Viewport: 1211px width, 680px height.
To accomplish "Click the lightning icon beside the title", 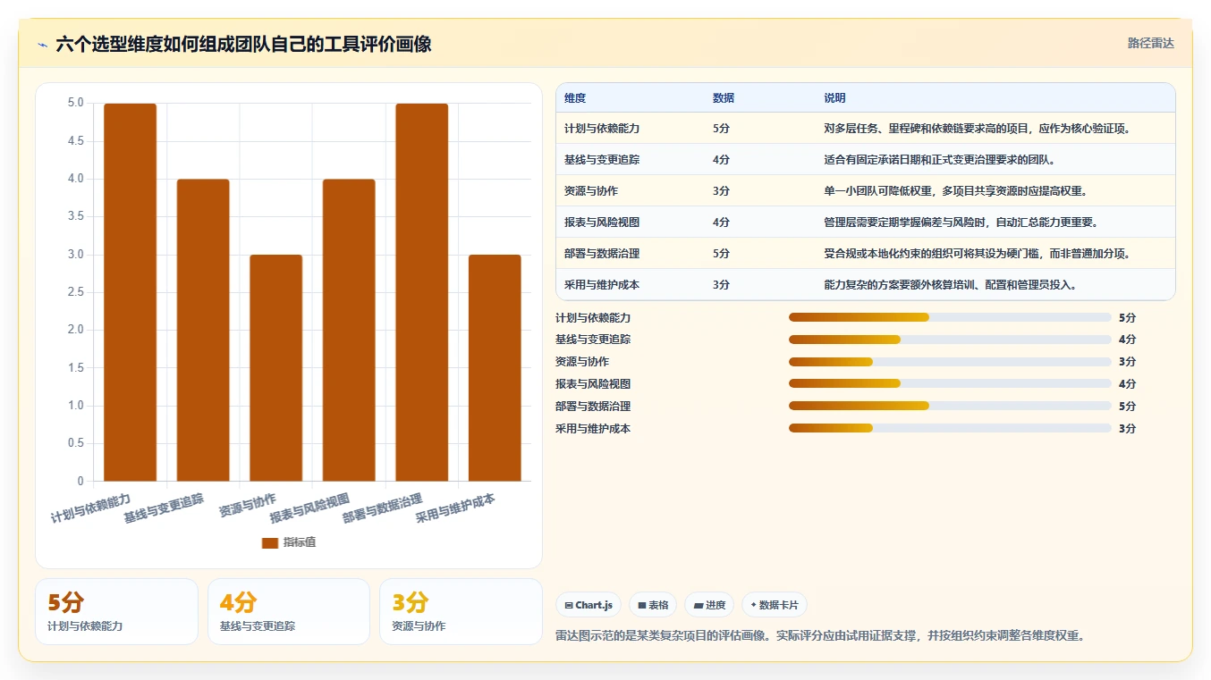I will [43, 44].
